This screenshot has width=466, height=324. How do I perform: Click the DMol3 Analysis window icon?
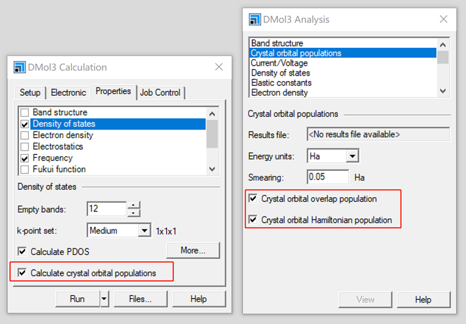[x=254, y=19]
